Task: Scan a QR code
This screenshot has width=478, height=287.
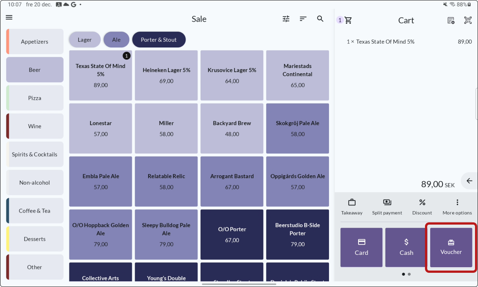Action: click(x=468, y=20)
